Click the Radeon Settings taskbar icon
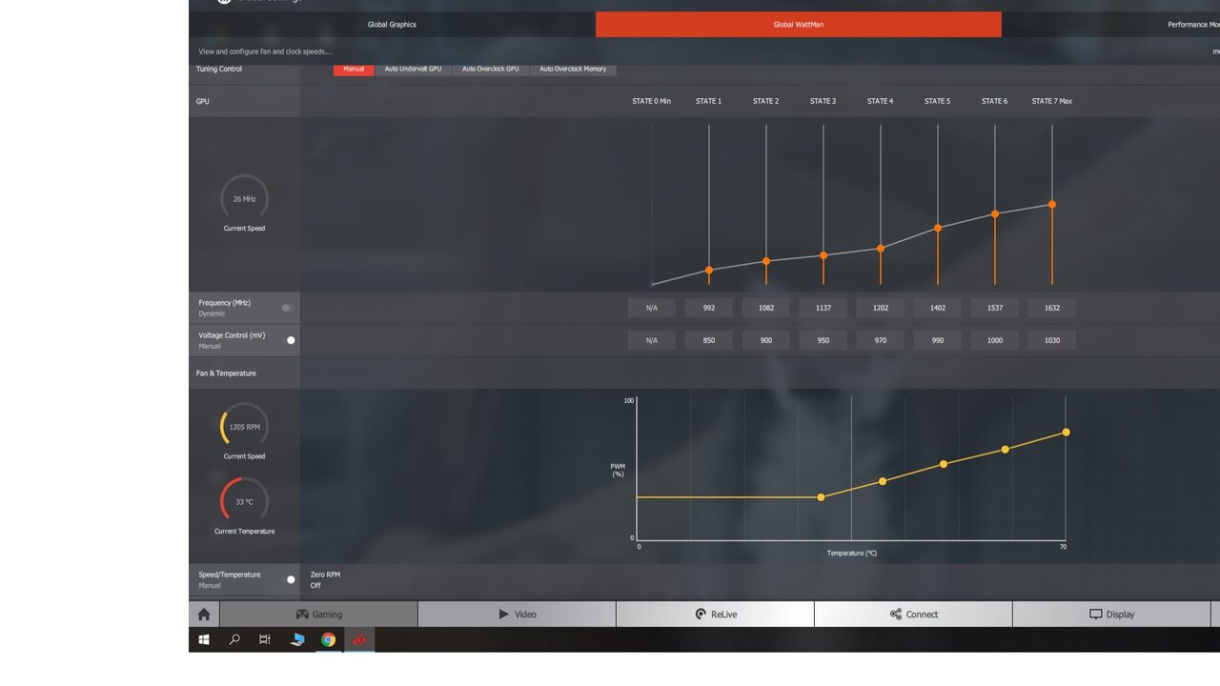 [x=359, y=640]
